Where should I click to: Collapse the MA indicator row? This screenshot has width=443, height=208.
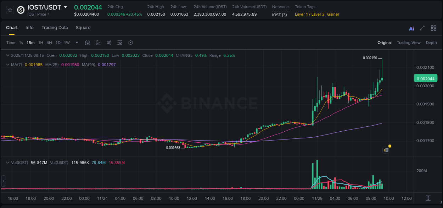[x=7, y=65]
